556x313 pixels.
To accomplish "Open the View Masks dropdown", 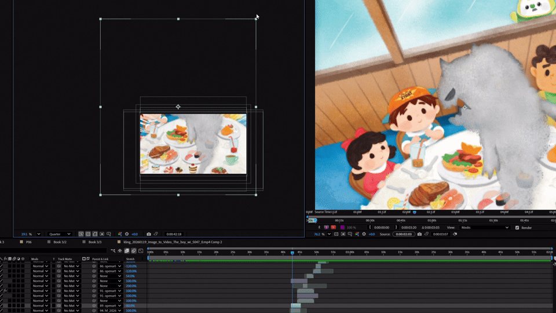I will [x=485, y=227].
